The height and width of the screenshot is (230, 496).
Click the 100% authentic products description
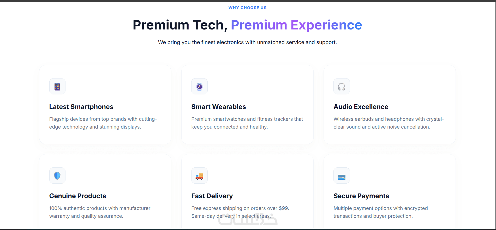pyautogui.click(x=100, y=212)
